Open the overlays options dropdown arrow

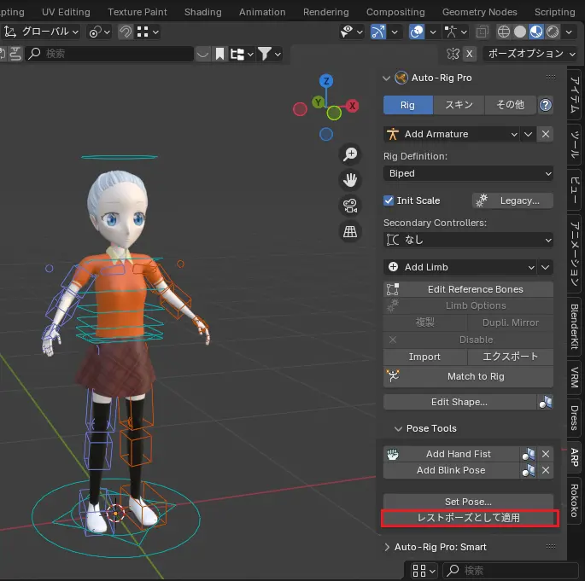click(433, 32)
